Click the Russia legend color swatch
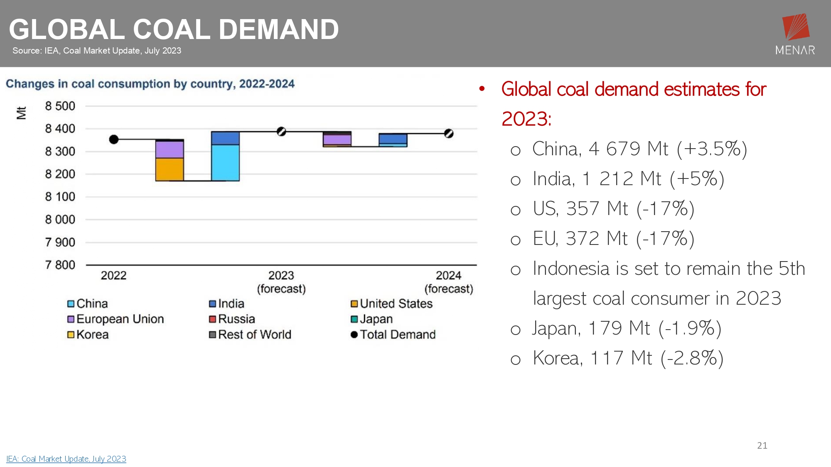Viewport: 831px width, 467px height. (x=212, y=319)
